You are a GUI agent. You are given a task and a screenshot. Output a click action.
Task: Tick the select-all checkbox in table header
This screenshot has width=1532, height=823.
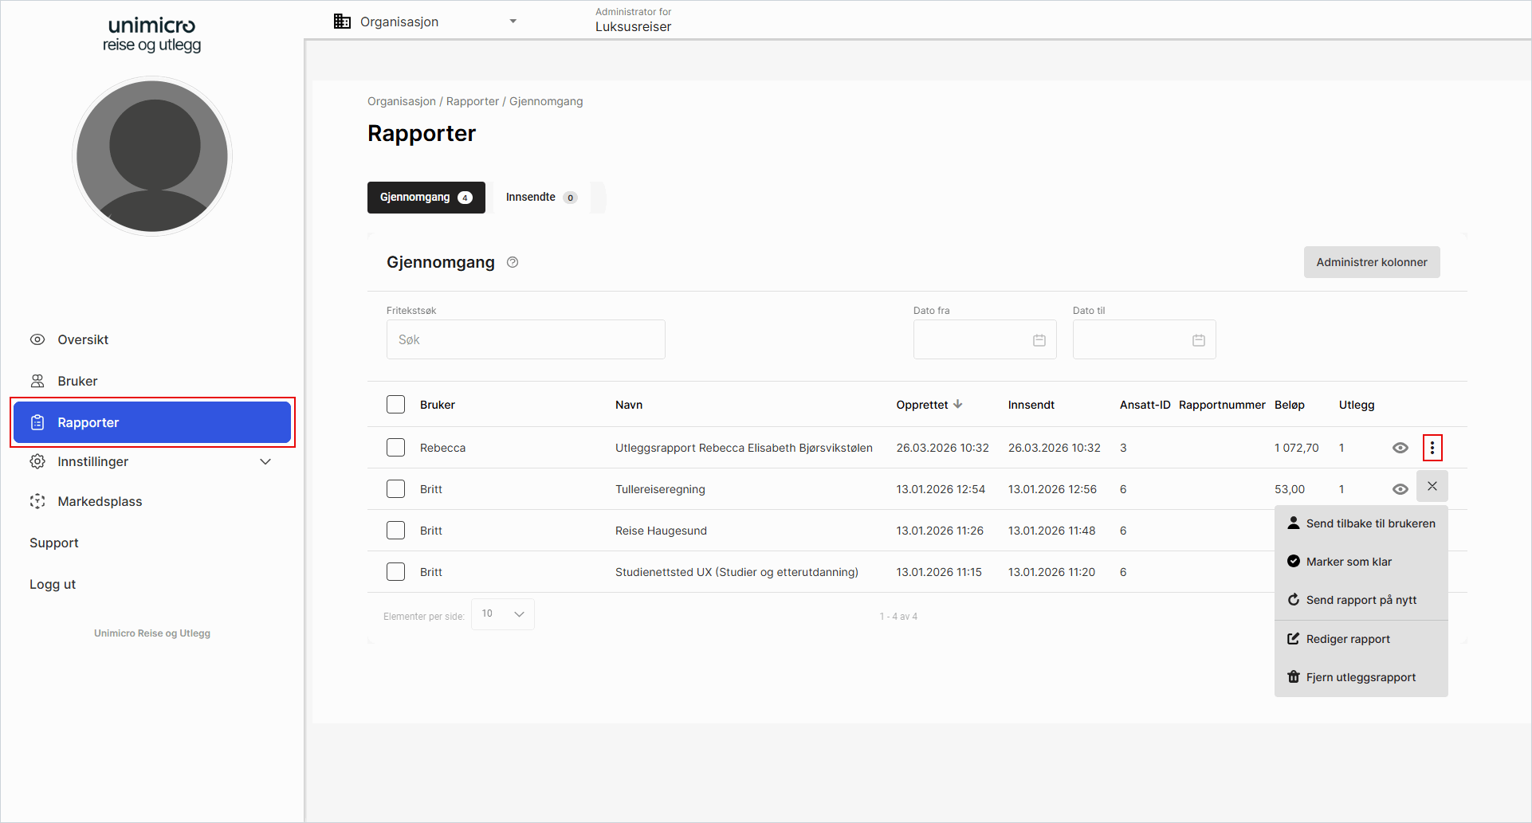coord(395,405)
